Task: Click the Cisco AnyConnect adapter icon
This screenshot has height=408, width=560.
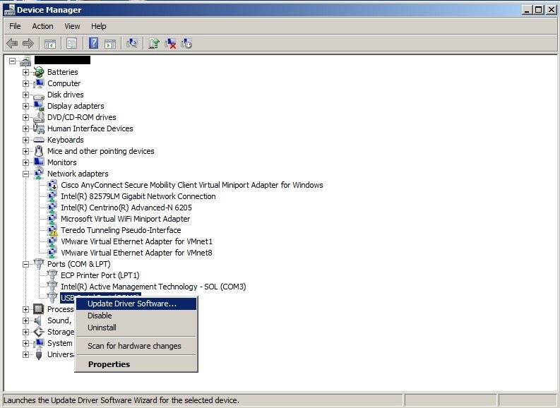Action: 52,185
